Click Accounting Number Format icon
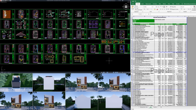This screenshot has height=110, width=196. click(181, 9)
